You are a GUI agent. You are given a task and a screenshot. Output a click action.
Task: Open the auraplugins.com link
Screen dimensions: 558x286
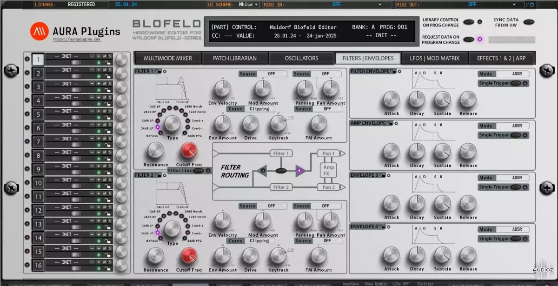76,40
